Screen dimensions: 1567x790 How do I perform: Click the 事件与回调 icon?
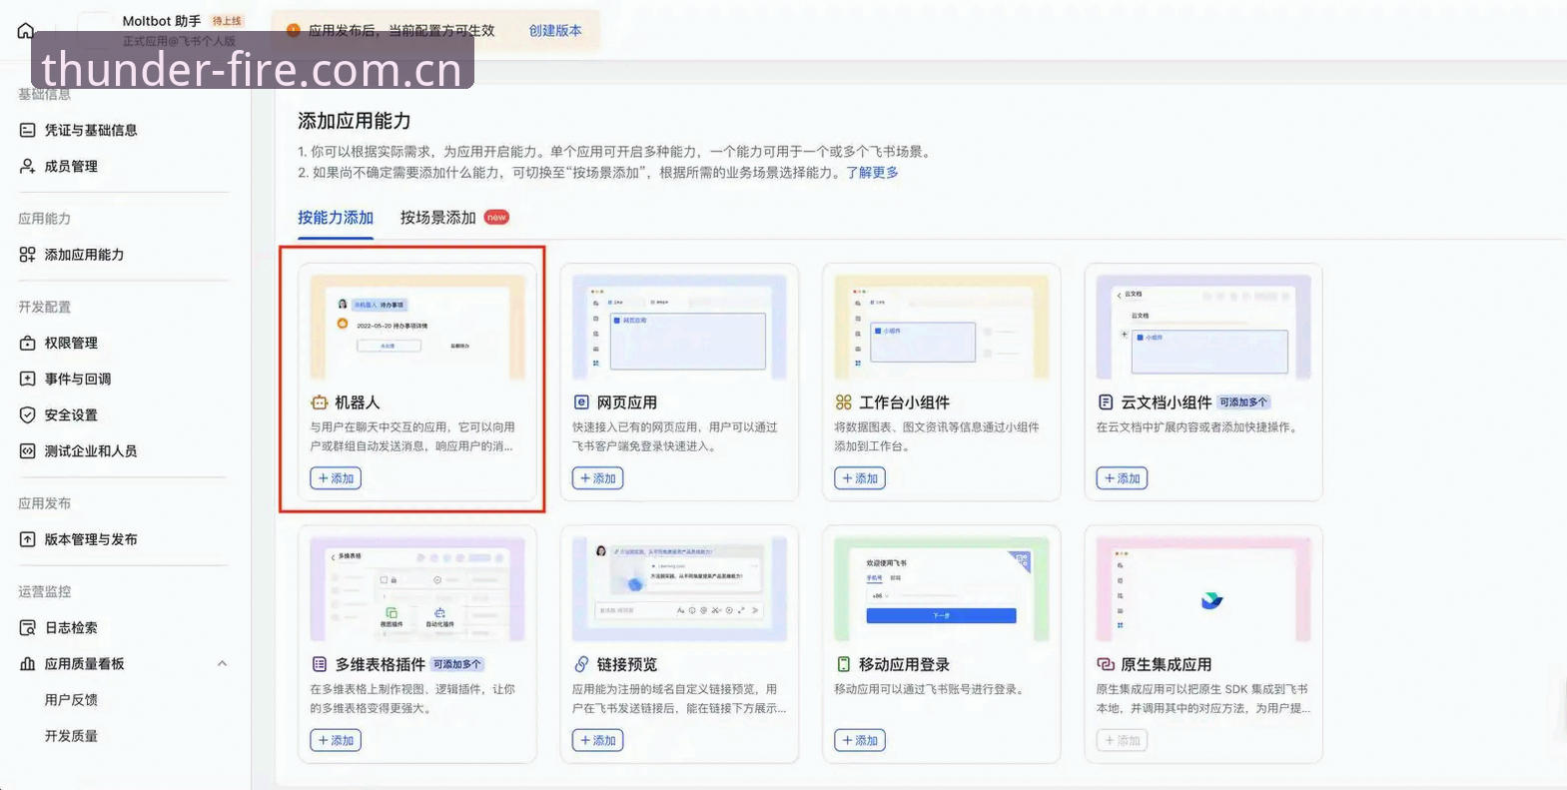27,379
